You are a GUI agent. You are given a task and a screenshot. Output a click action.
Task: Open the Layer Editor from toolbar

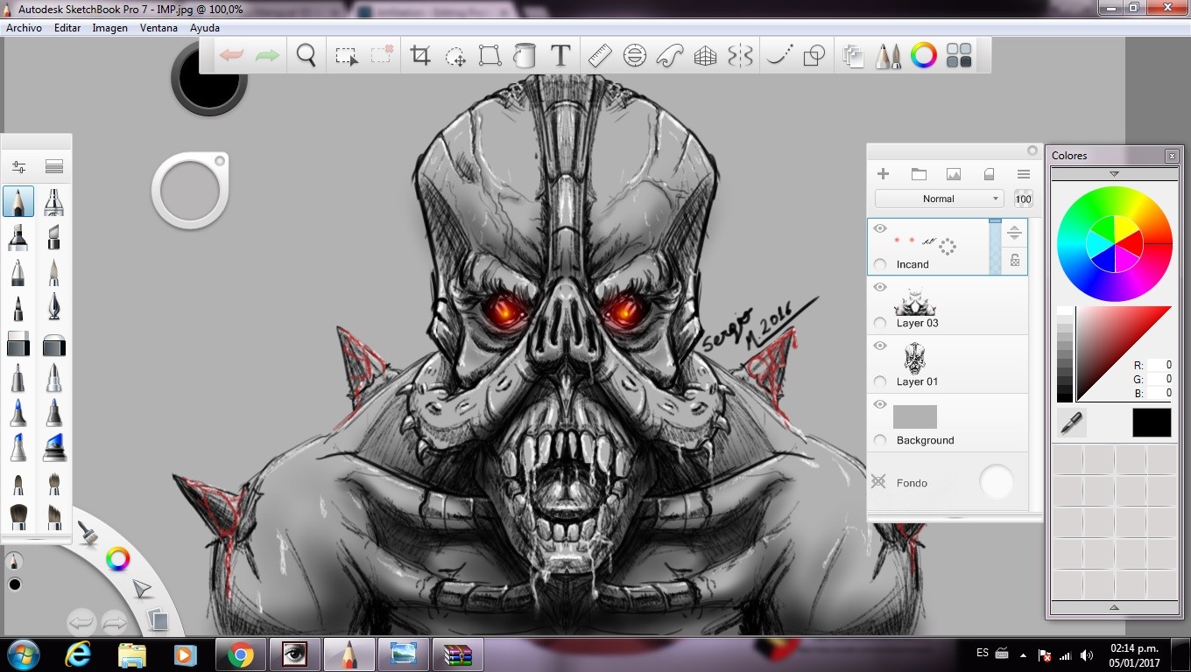853,56
